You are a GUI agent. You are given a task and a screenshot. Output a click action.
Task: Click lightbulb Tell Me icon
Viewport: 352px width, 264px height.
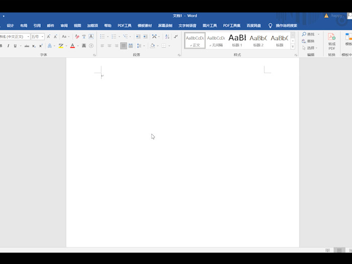click(271, 26)
